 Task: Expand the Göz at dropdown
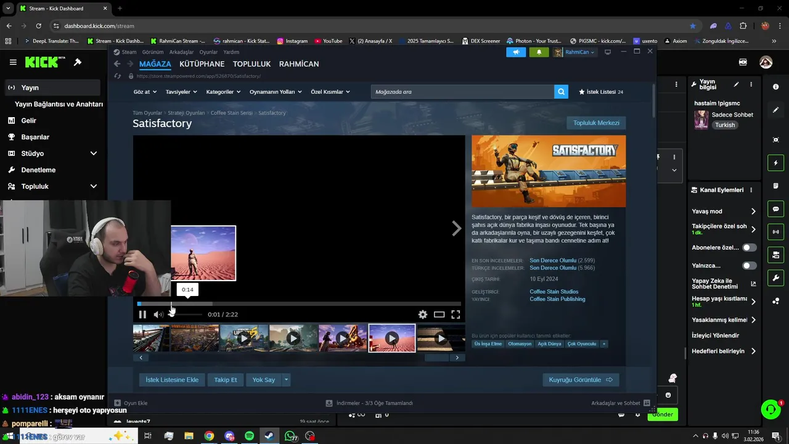[145, 92]
